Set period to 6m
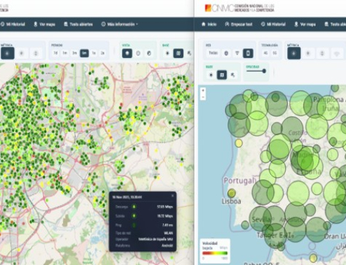The image size is (346, 265). click(x=84, y=53)
